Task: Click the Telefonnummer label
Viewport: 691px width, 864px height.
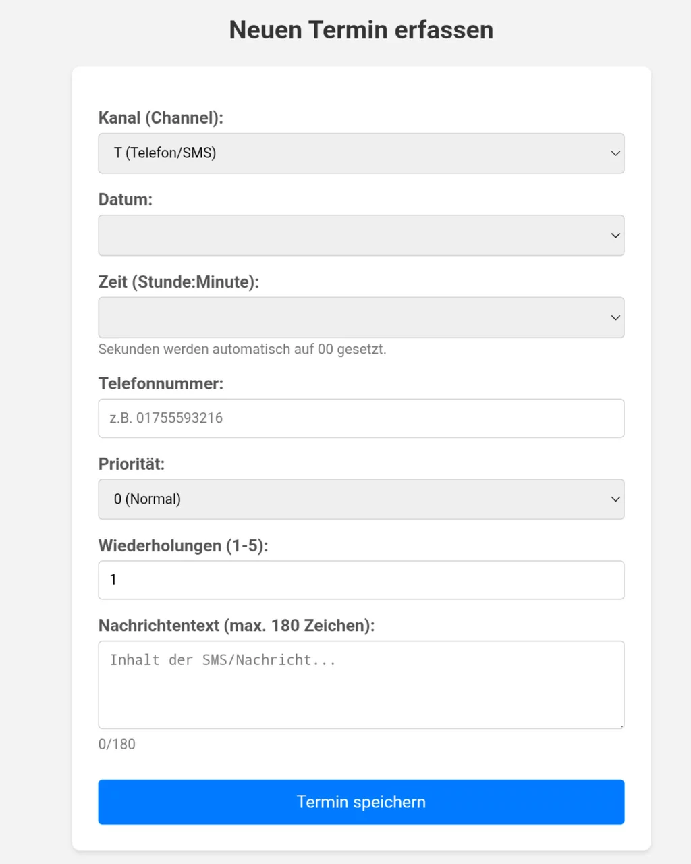Action: (161, 383)
